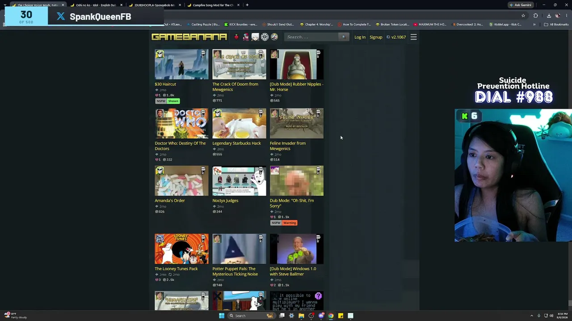The width and height of the screenshot is (572, 321).
Task: Open The Looney Tunes Pack link
Action: (176, 269)
